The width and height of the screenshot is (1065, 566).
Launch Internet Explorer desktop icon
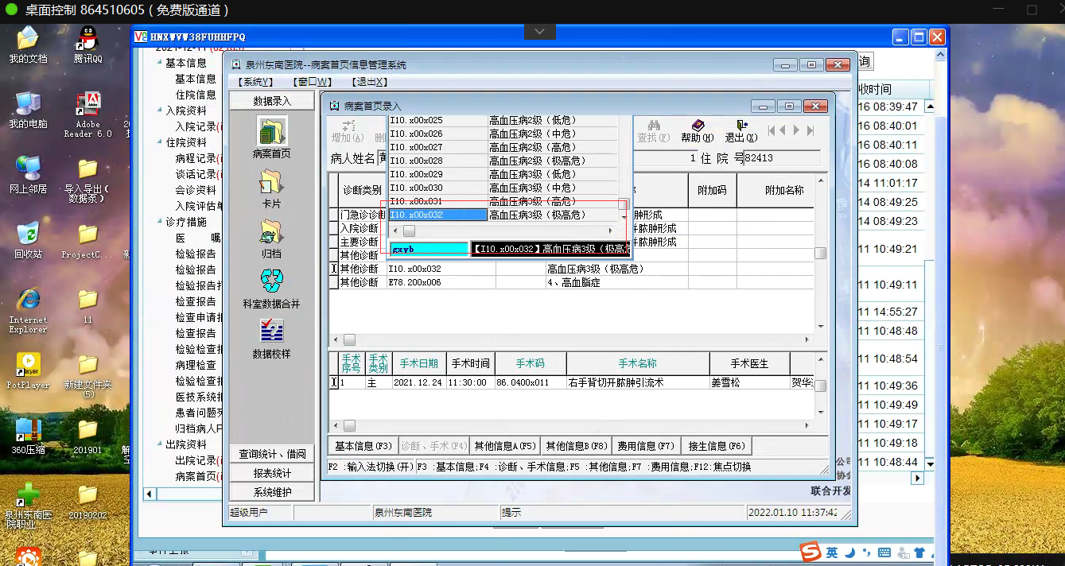pyautogui.click(x=28, y=299)
